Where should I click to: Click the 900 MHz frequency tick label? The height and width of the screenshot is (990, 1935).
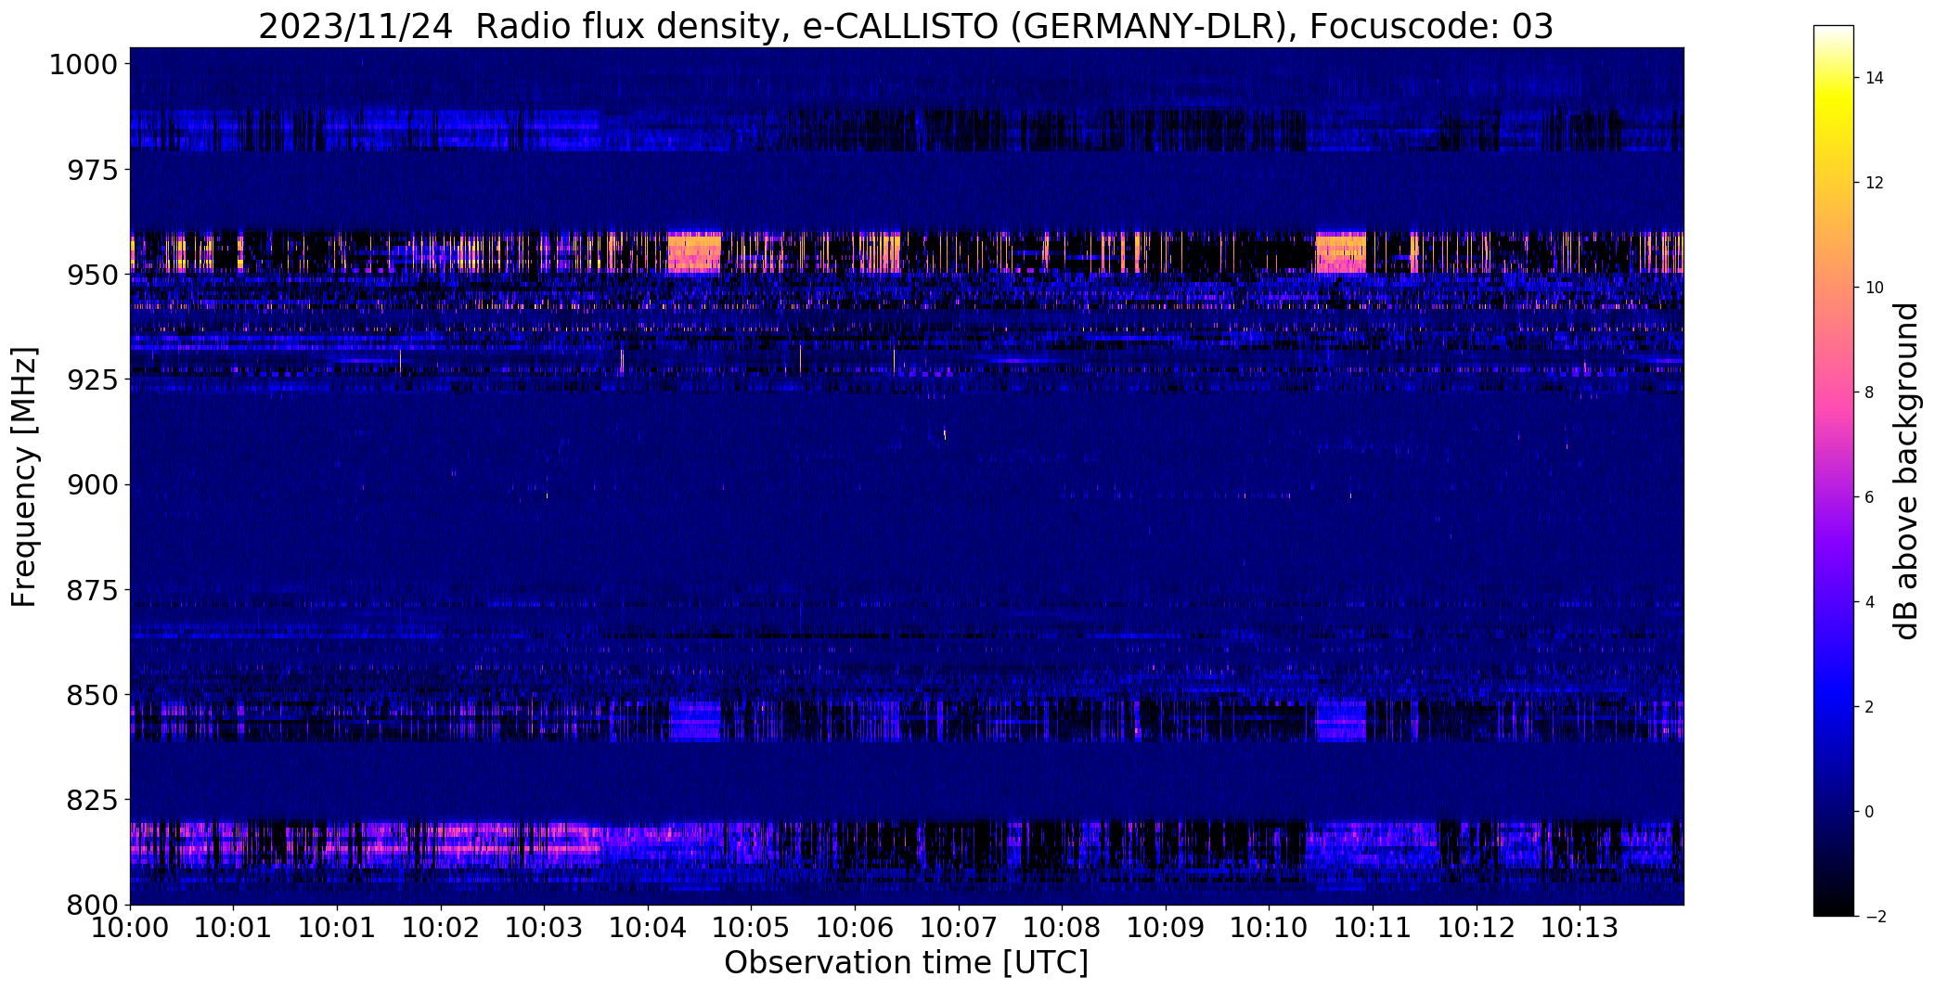click(93, 484)
